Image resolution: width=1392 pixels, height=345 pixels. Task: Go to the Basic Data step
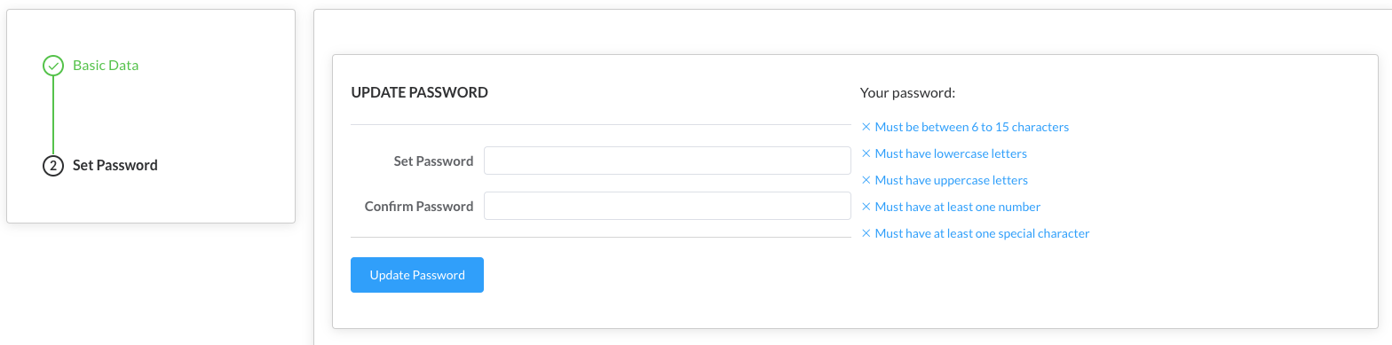[x=106, y=66]
